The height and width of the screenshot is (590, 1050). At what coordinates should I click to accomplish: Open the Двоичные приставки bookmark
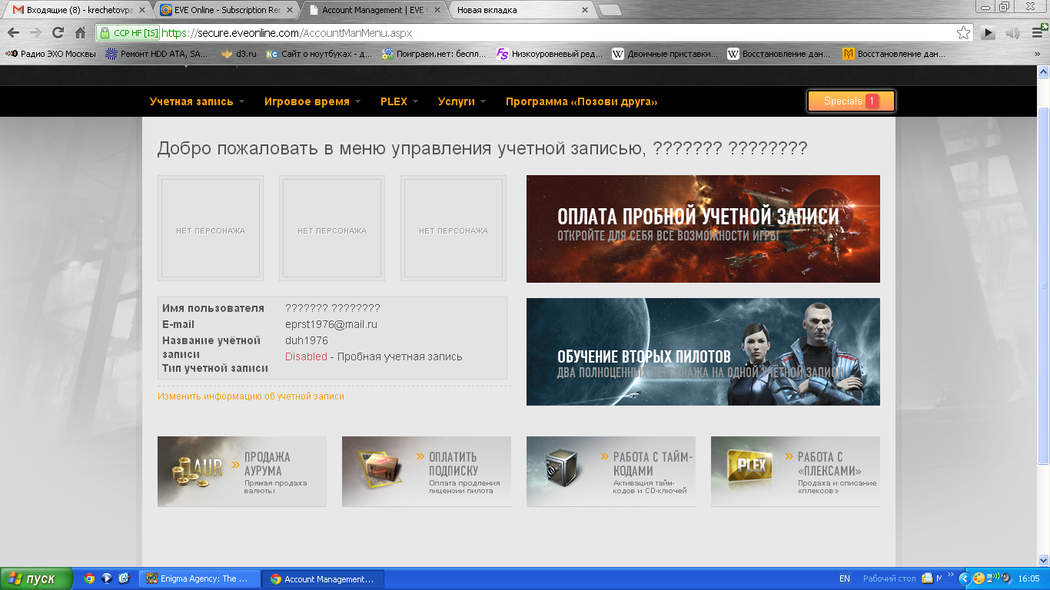(665, 54)
